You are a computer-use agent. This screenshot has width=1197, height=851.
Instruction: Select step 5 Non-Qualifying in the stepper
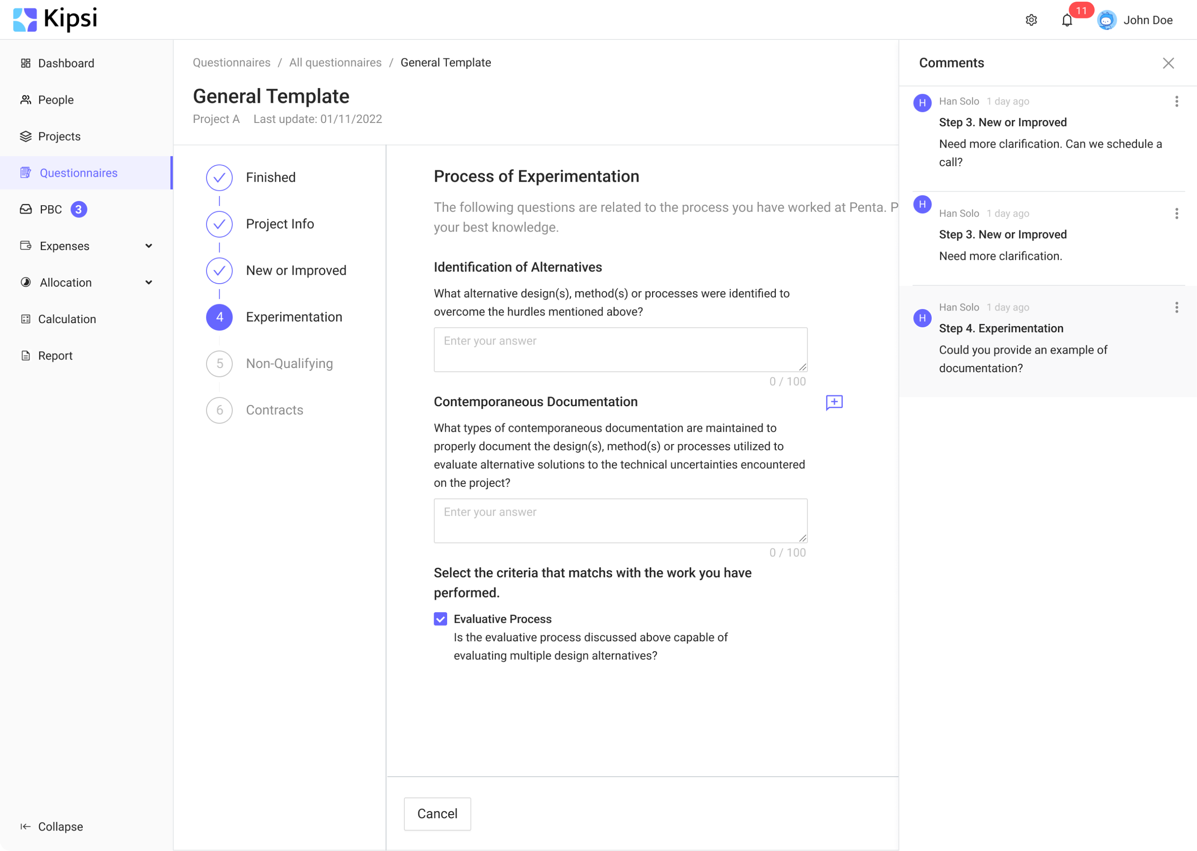coord(289,363)
